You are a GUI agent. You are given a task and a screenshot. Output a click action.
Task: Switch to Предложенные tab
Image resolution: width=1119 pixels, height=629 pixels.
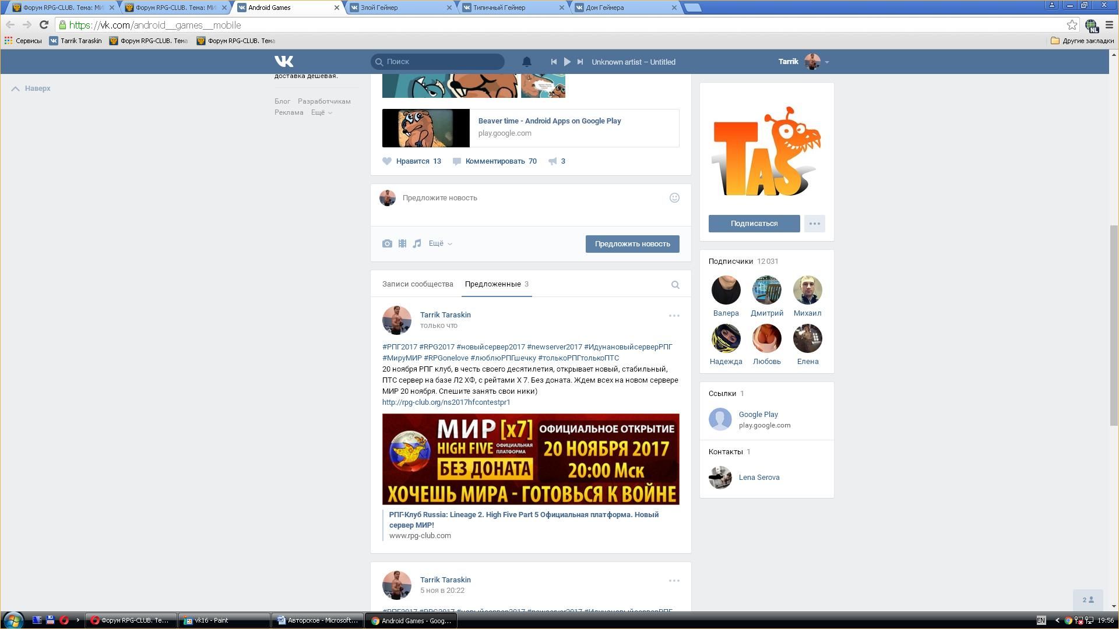497,284
